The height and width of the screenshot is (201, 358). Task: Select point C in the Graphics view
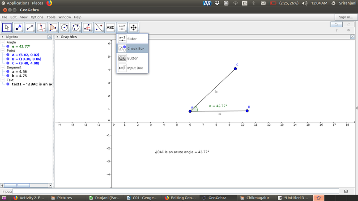(x=235, y=68)
